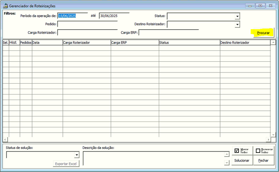Select the Carga Roteirizador filter field
The image size is (279, 172).
coord(87,32)
